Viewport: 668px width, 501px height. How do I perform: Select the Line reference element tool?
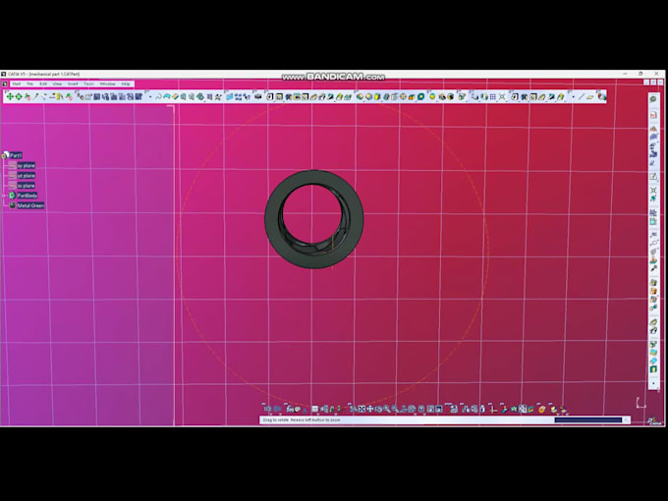pyautogui.click(x=582, y=97)
